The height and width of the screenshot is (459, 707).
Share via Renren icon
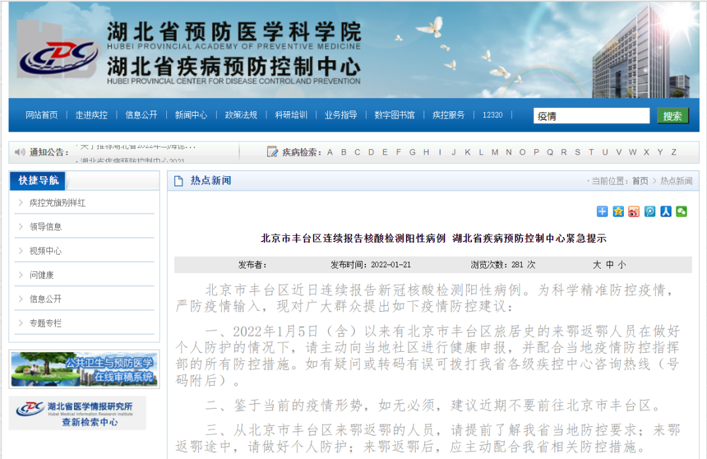pyautogui.click(x=666, y=211)
